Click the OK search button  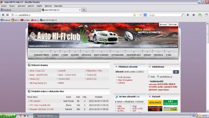tap(176, 72)
